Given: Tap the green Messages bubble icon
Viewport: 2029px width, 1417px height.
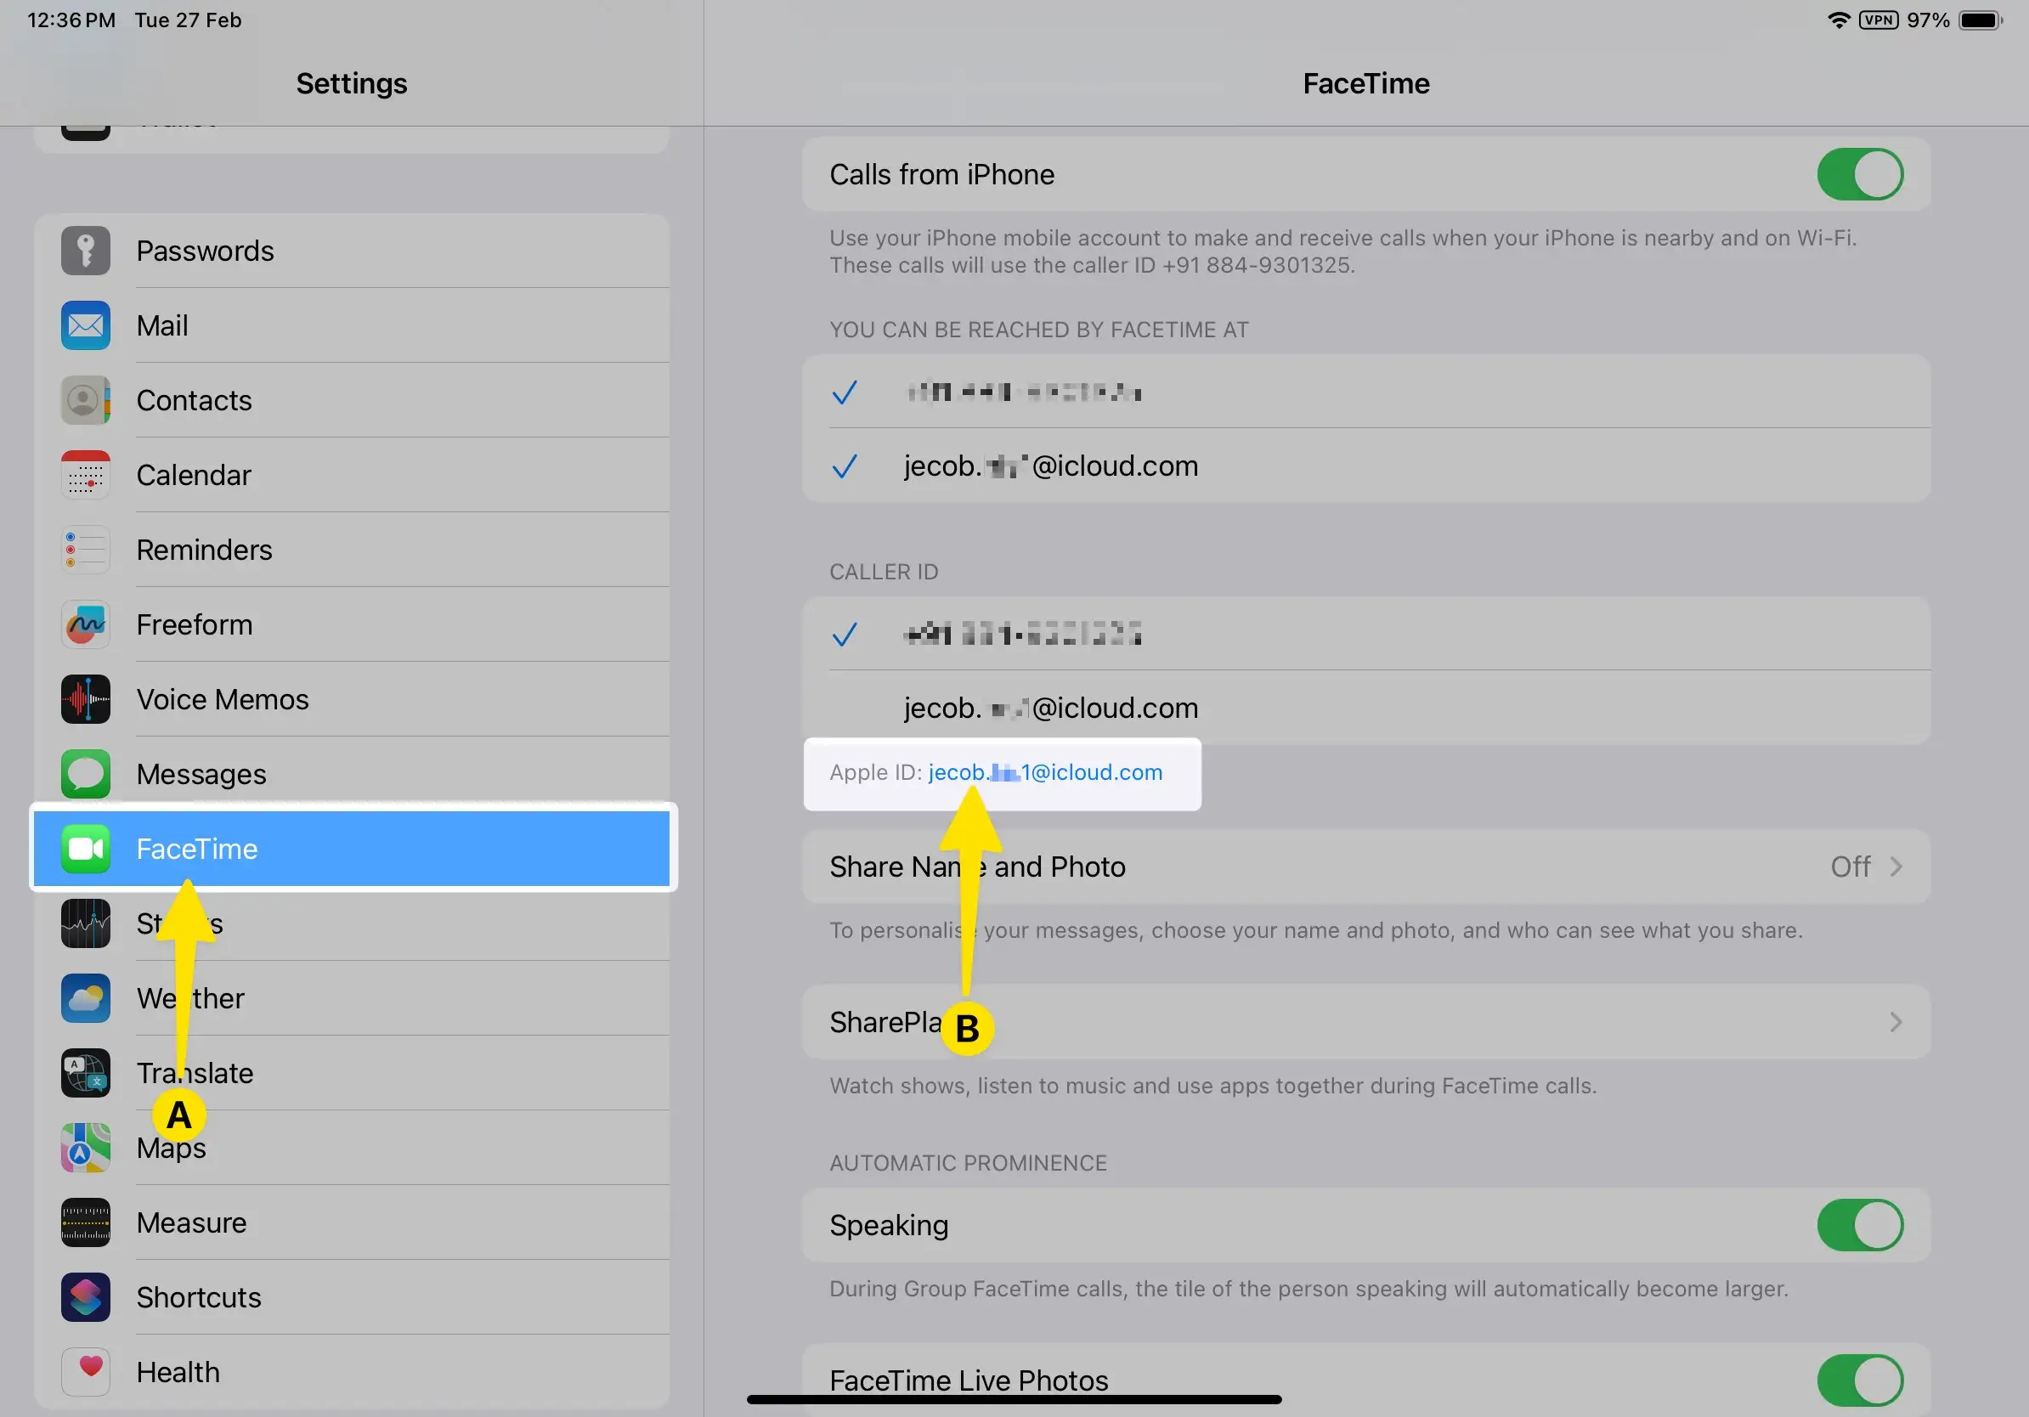Looking at the screenshot, I should [86, 774].
